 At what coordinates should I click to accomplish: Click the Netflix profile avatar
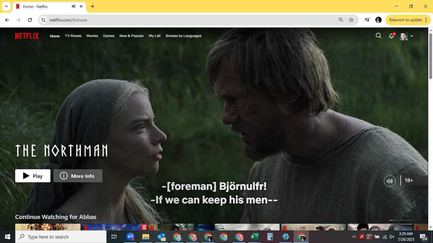pyautogui.click(x=404, y=36)
